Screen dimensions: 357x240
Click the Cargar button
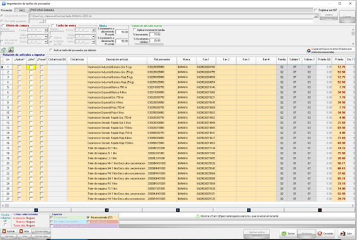click(x=347, y=16)
